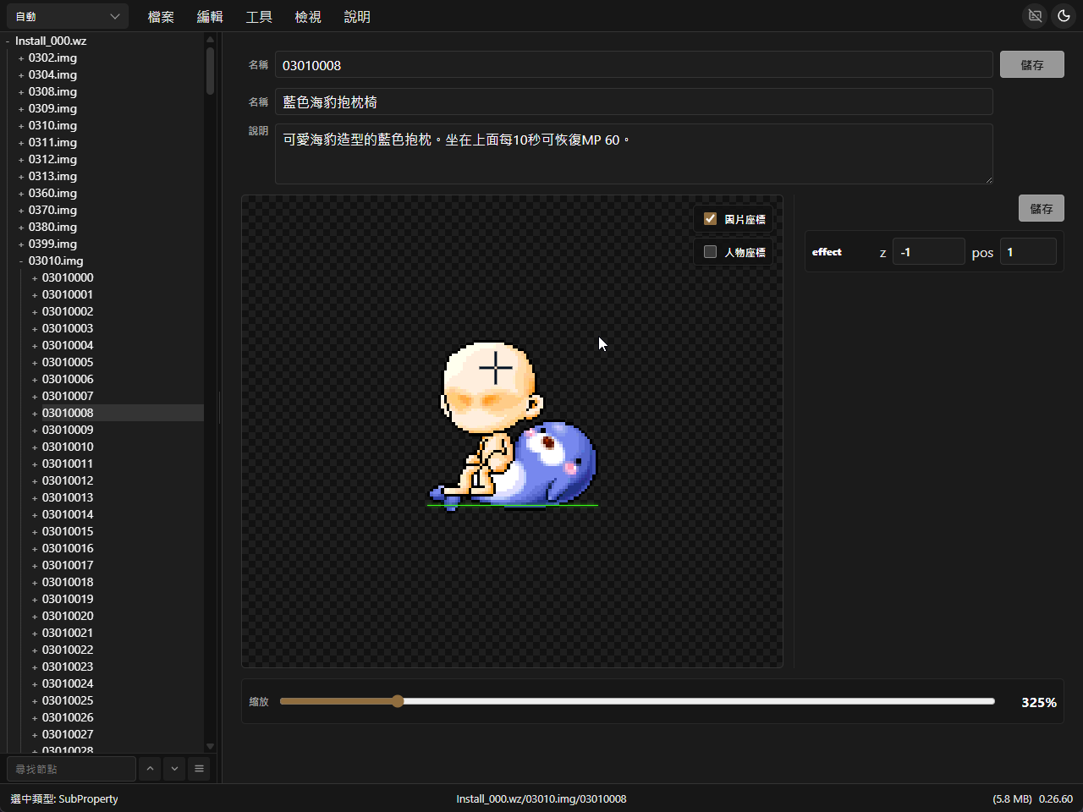Viewport: 1083px width, 812px height.
Task: Go to previous search result arrow
Action: pos(150,769)
